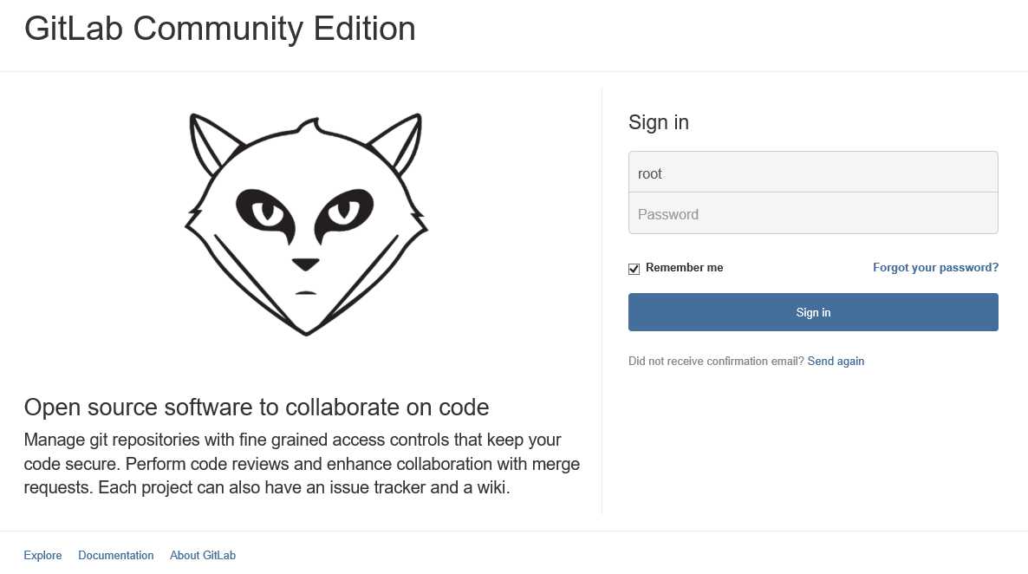The height and width of the screenshot is (574, 1028).
Task: Click the GitLab fox logo image
Action: point(305,225)
